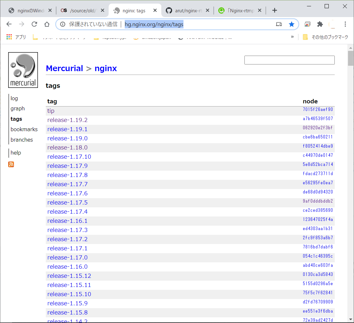This screenshot has width=354, height=323.
Task: Open the help link in the sidebar
Action: point(16,153)
